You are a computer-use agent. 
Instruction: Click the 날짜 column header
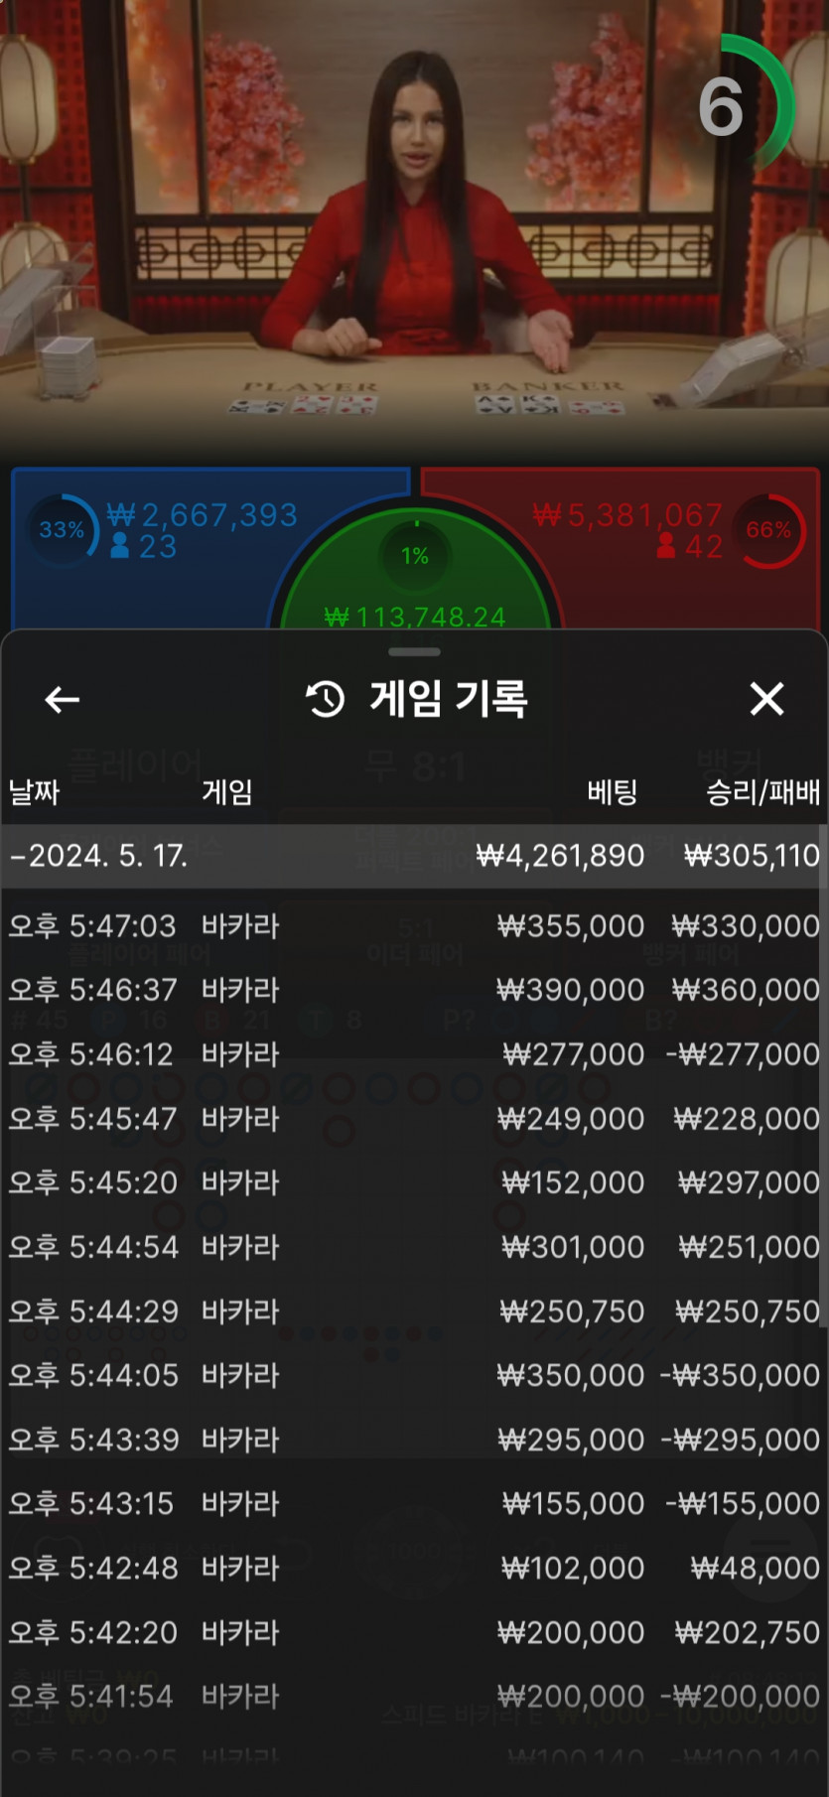pyautogui.click(x=35, y=792)
